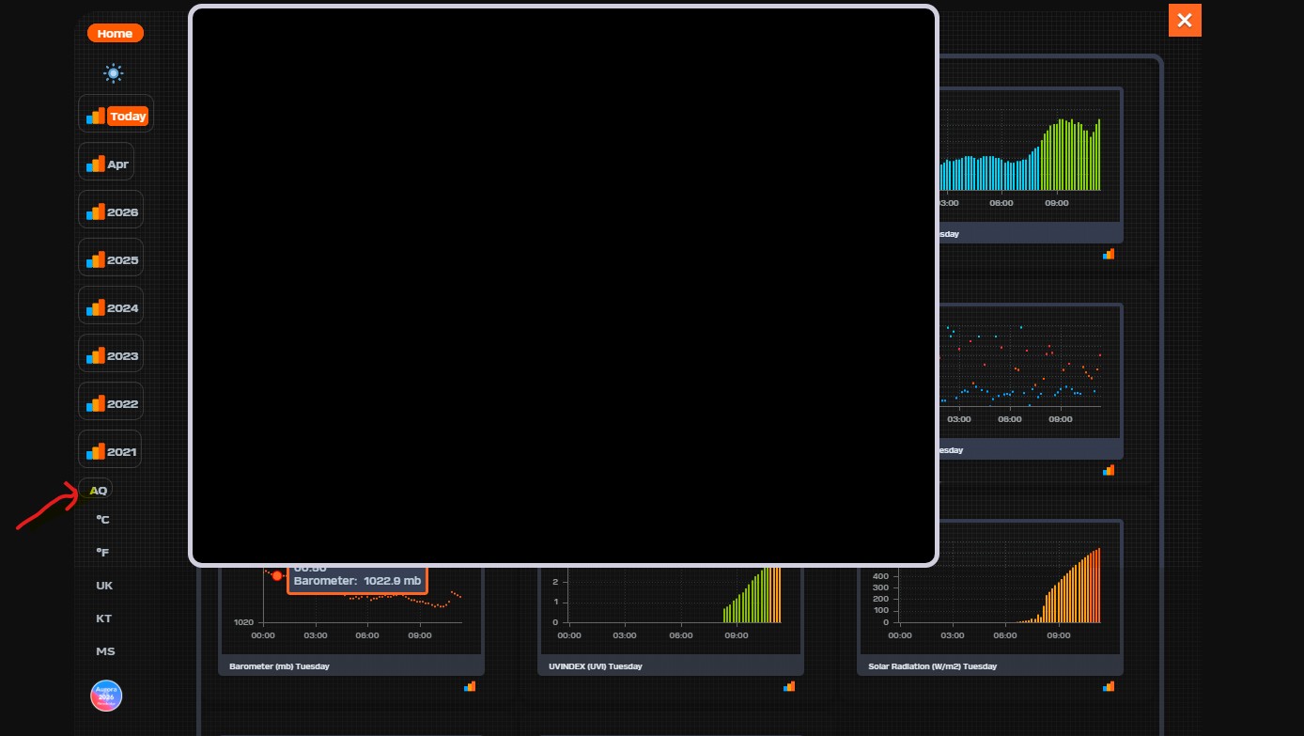Open the 2021 yearly charts
The height and width of the screenshot is (736, 1304).
(x=111, y=452)
